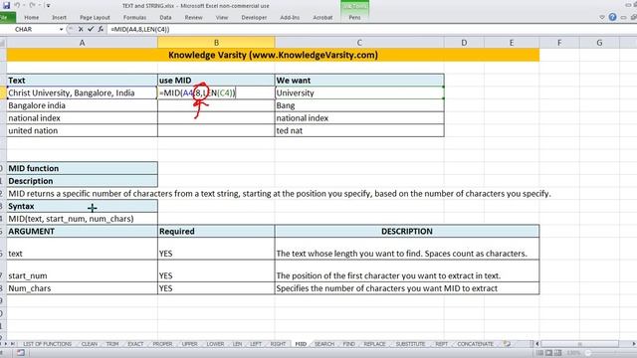Select the 'University' cell in We want column
This screenshot has height=358, width=637.
pos(359,92)
